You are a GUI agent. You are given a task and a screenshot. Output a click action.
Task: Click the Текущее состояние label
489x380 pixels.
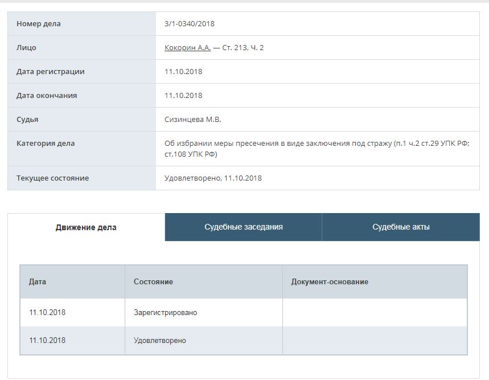(x=52, y=178)
